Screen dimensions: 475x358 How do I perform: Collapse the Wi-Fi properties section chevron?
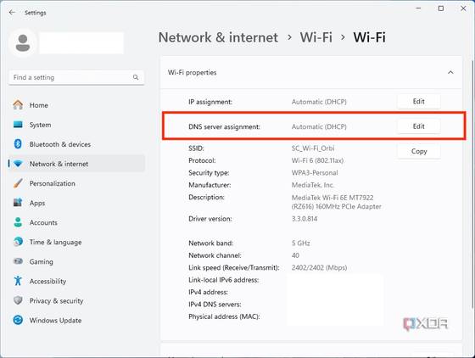coord(450,72)
